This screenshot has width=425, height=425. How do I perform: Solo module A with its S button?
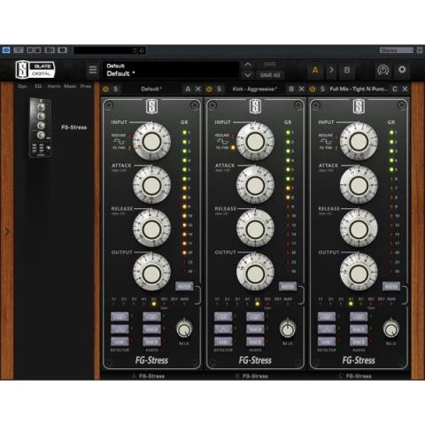(116, 89)
